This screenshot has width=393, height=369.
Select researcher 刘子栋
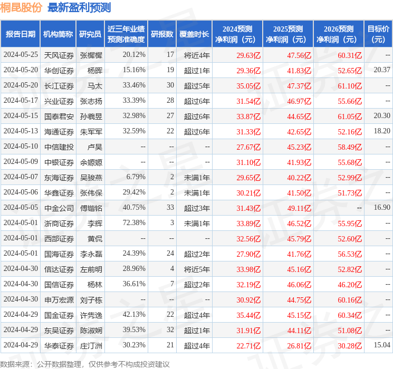point(91,300)
